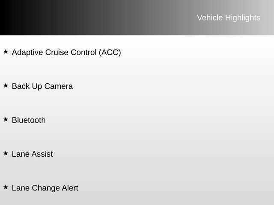Click the black left end of header banner
Screen dimensions: 274x205
(10, 18)
